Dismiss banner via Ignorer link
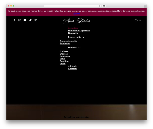The height and width of the screenshot is (129, 153). click(76, 13)
